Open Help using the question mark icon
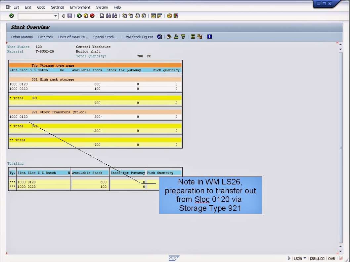This screenshot has height=262, width=350. click(169, 16)
